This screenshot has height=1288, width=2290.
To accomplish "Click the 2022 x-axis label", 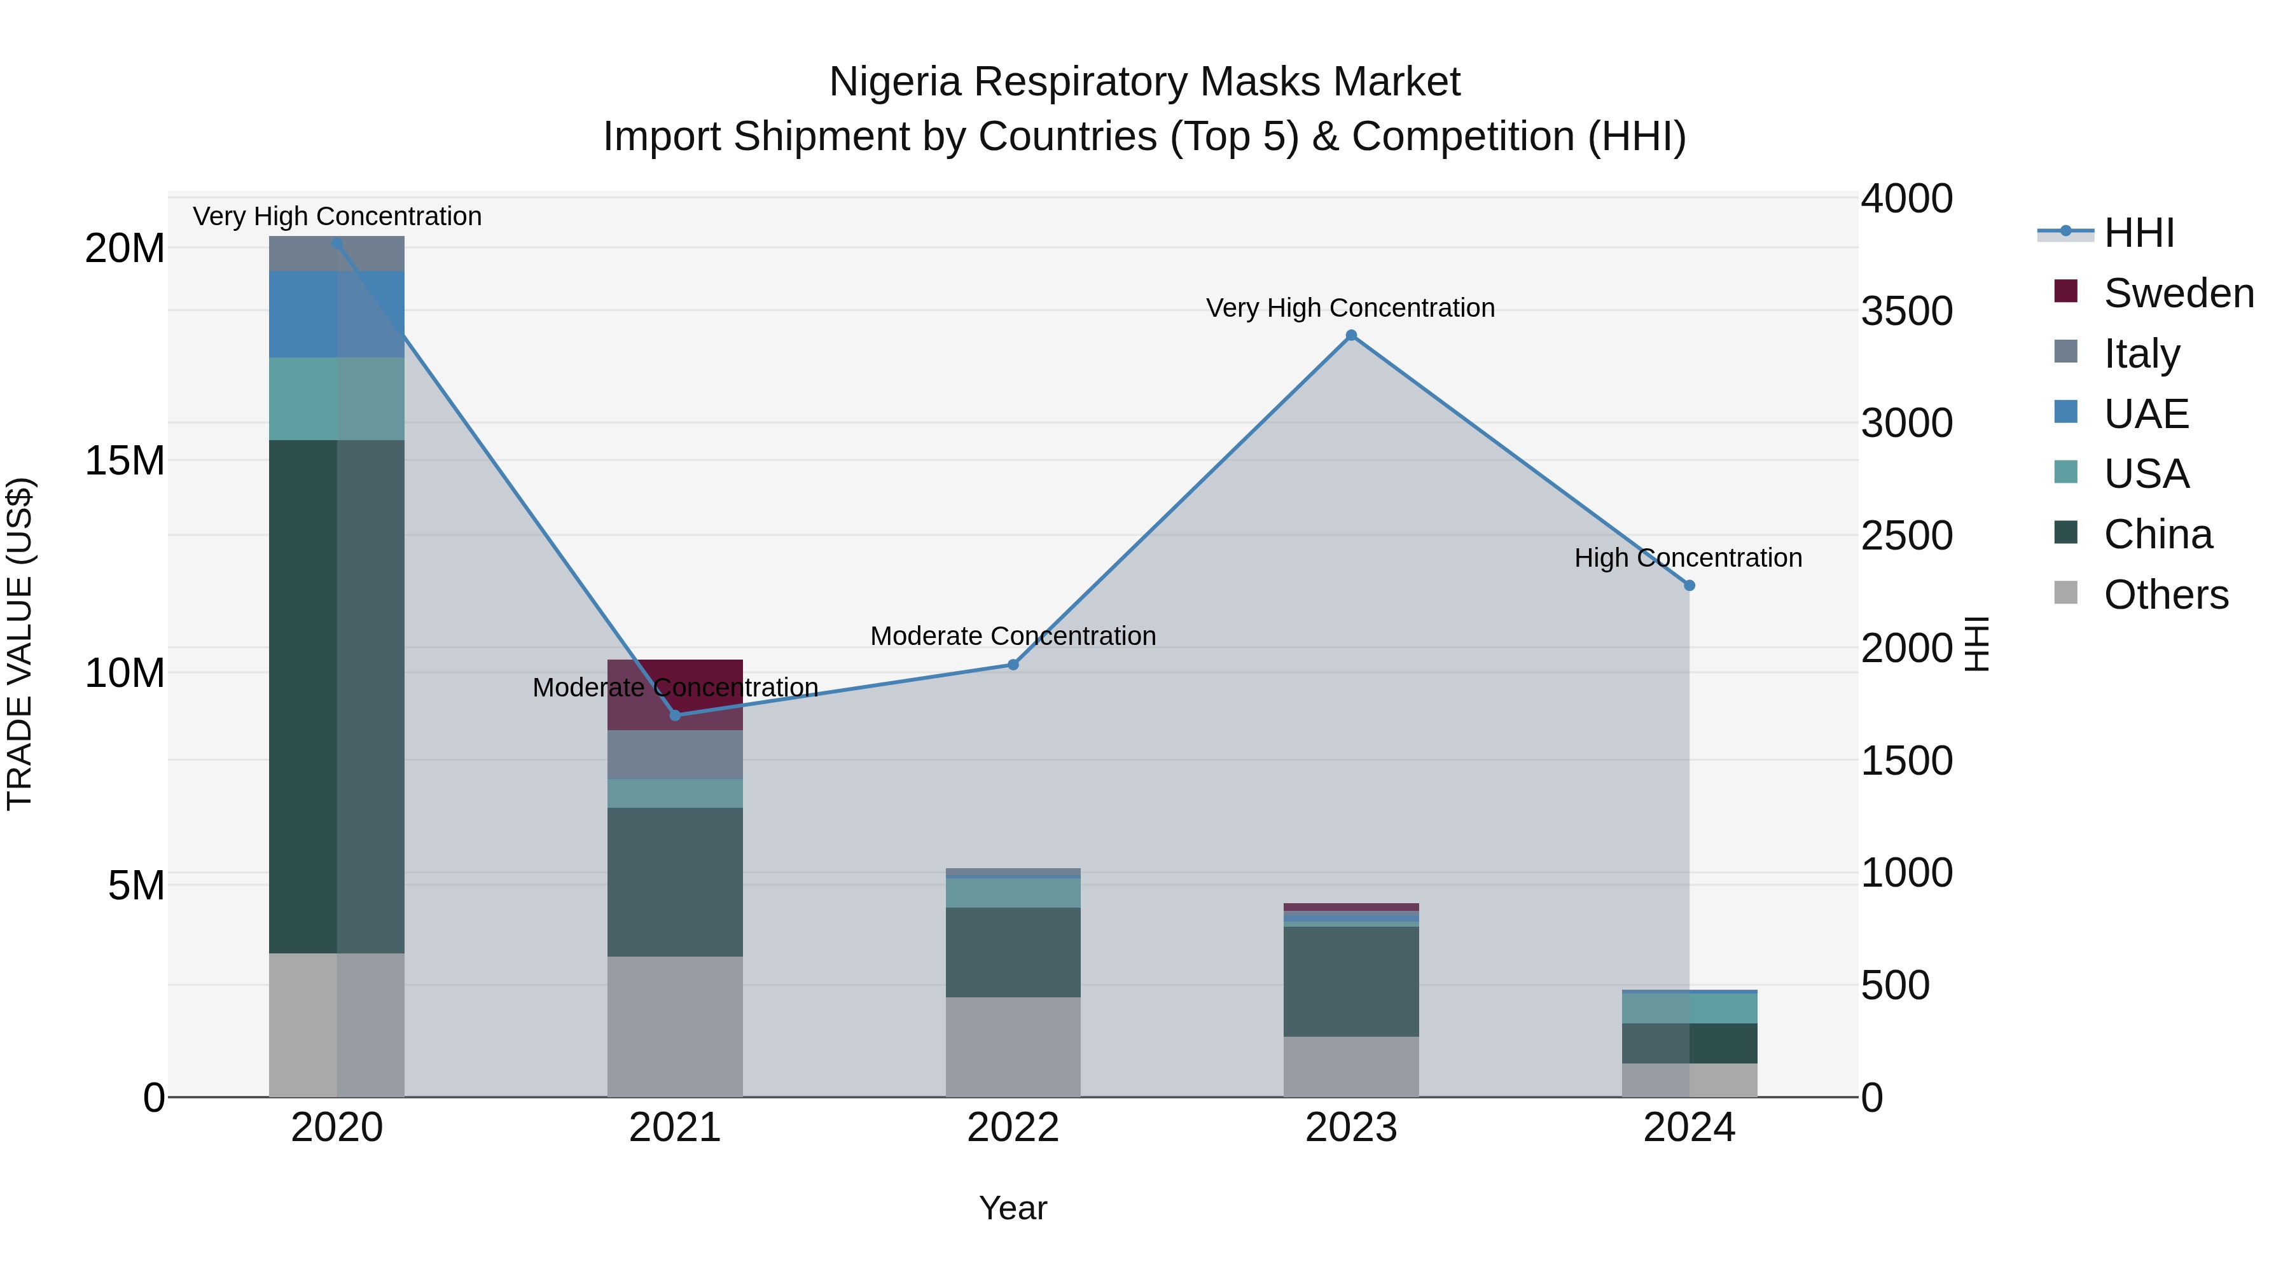I will (x=1013, y=1128).
